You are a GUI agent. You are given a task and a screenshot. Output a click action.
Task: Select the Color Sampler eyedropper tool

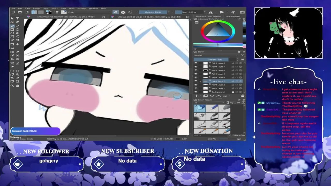coord(18,52)
